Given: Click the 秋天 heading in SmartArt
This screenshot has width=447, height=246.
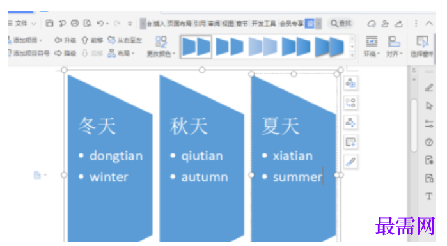Looking at the screenshot, I should 189,126.
